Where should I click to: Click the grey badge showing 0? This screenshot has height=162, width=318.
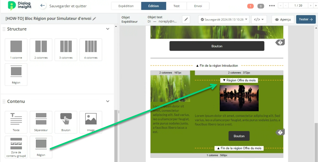pos(261,6)
